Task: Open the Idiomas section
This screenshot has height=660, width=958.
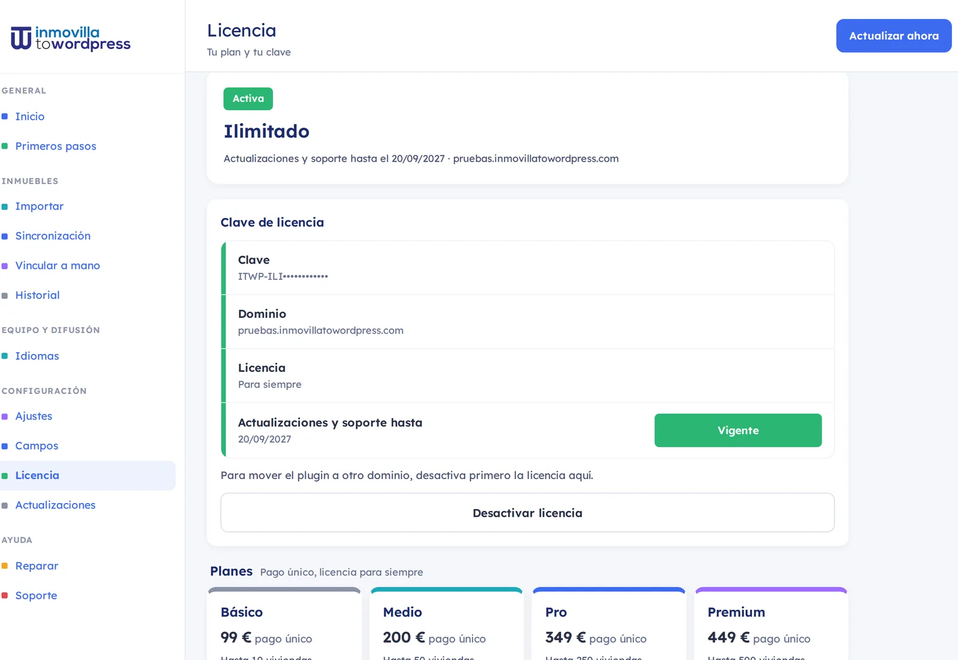Action: click(37, 356)
